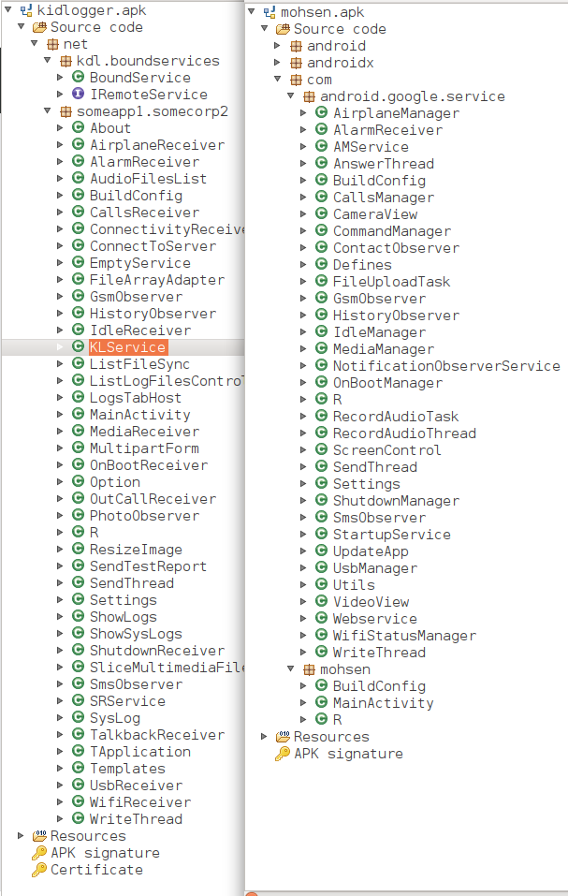Click the androidx package icon

click(296, 63)
